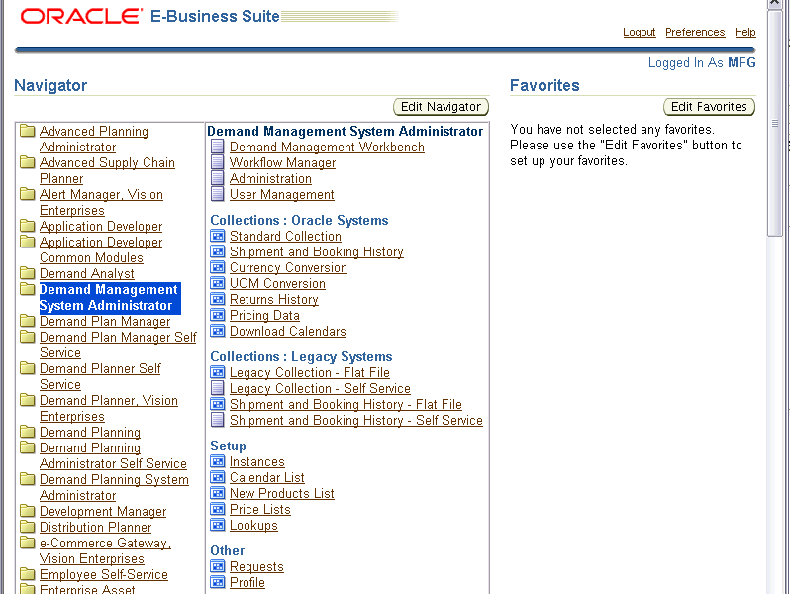The image size is (790, 594).
Task: Click the form icon next to UOM Conversion
Action: coord(217,283)
